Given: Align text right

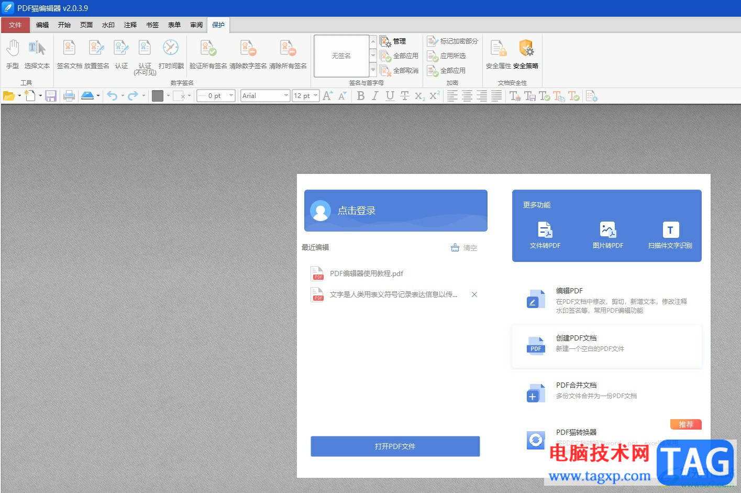Looking at the screenshot, I should pyautogui.click(x=482, y=96).
